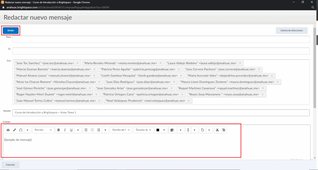The image size is (318, 170).
Task: Click the Insert Stuff camera icon
Action: click(x=8, y=130)
